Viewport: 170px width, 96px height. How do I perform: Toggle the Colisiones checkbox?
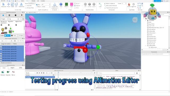point(26,6)
